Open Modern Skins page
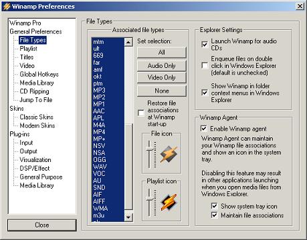307x240 pixels. coord(37,125)
